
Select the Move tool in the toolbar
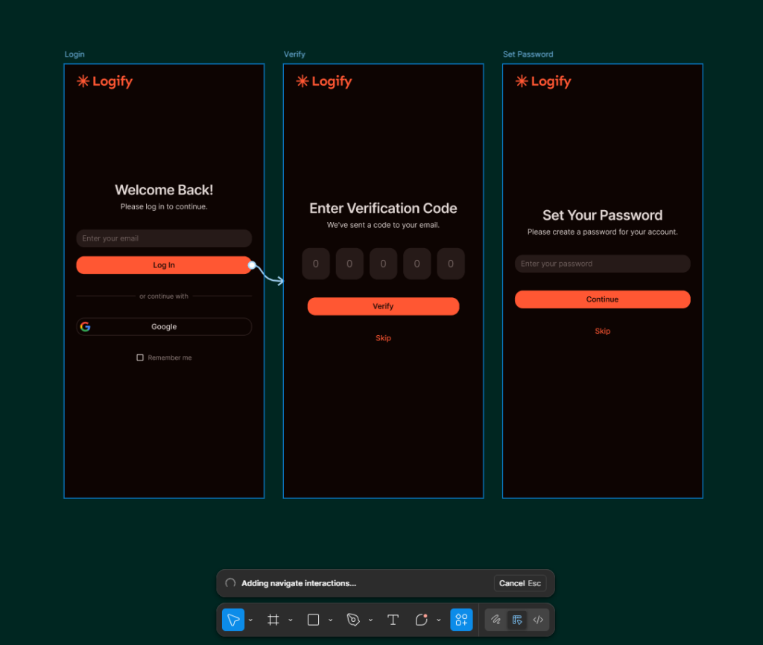tap(232, 620)
